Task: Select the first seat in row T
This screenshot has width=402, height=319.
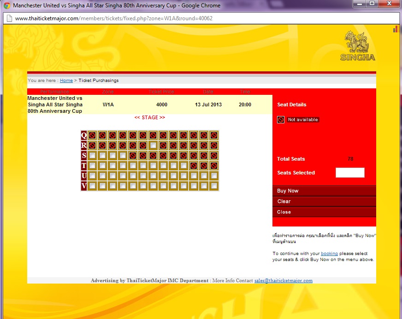Action: click(x=93, y=166)
